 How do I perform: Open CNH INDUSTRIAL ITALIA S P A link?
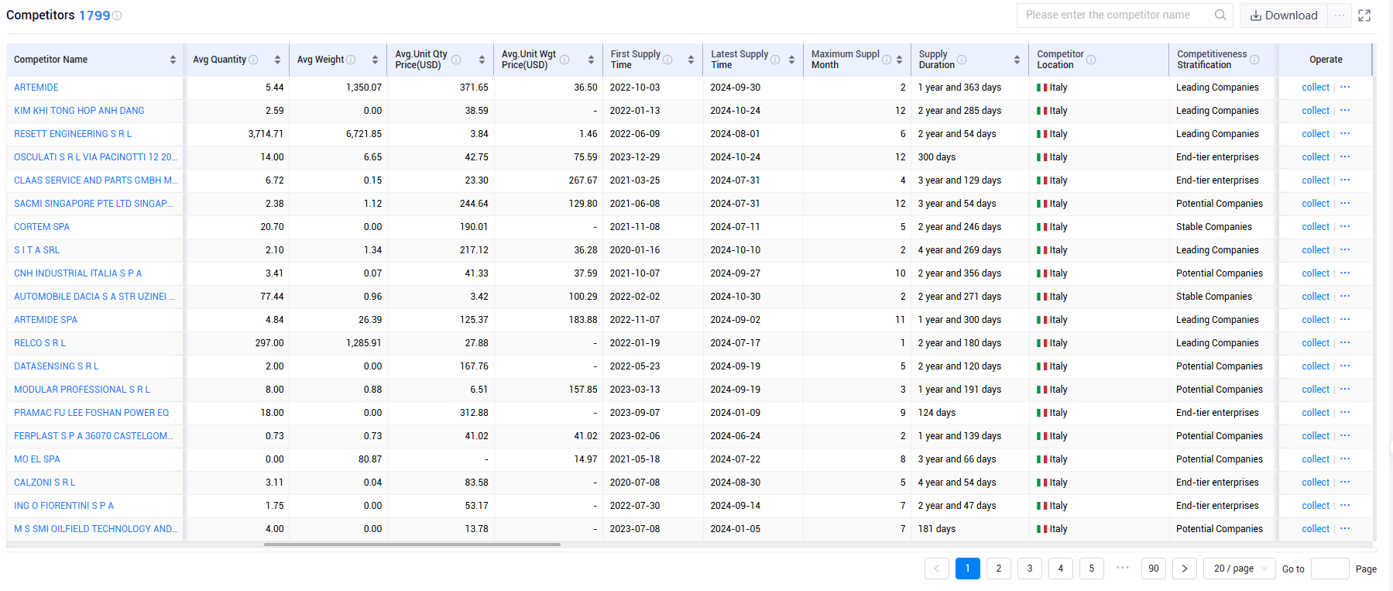[x=77, y=273]
